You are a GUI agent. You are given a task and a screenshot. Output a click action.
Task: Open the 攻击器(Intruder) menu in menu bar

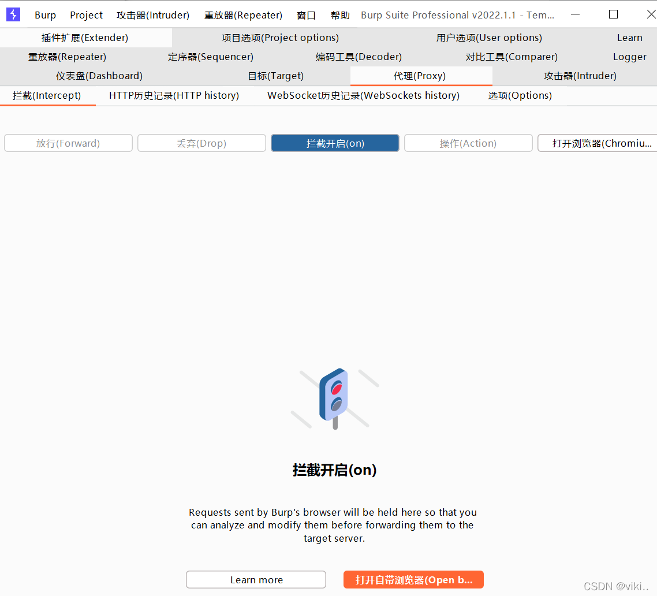153,15
